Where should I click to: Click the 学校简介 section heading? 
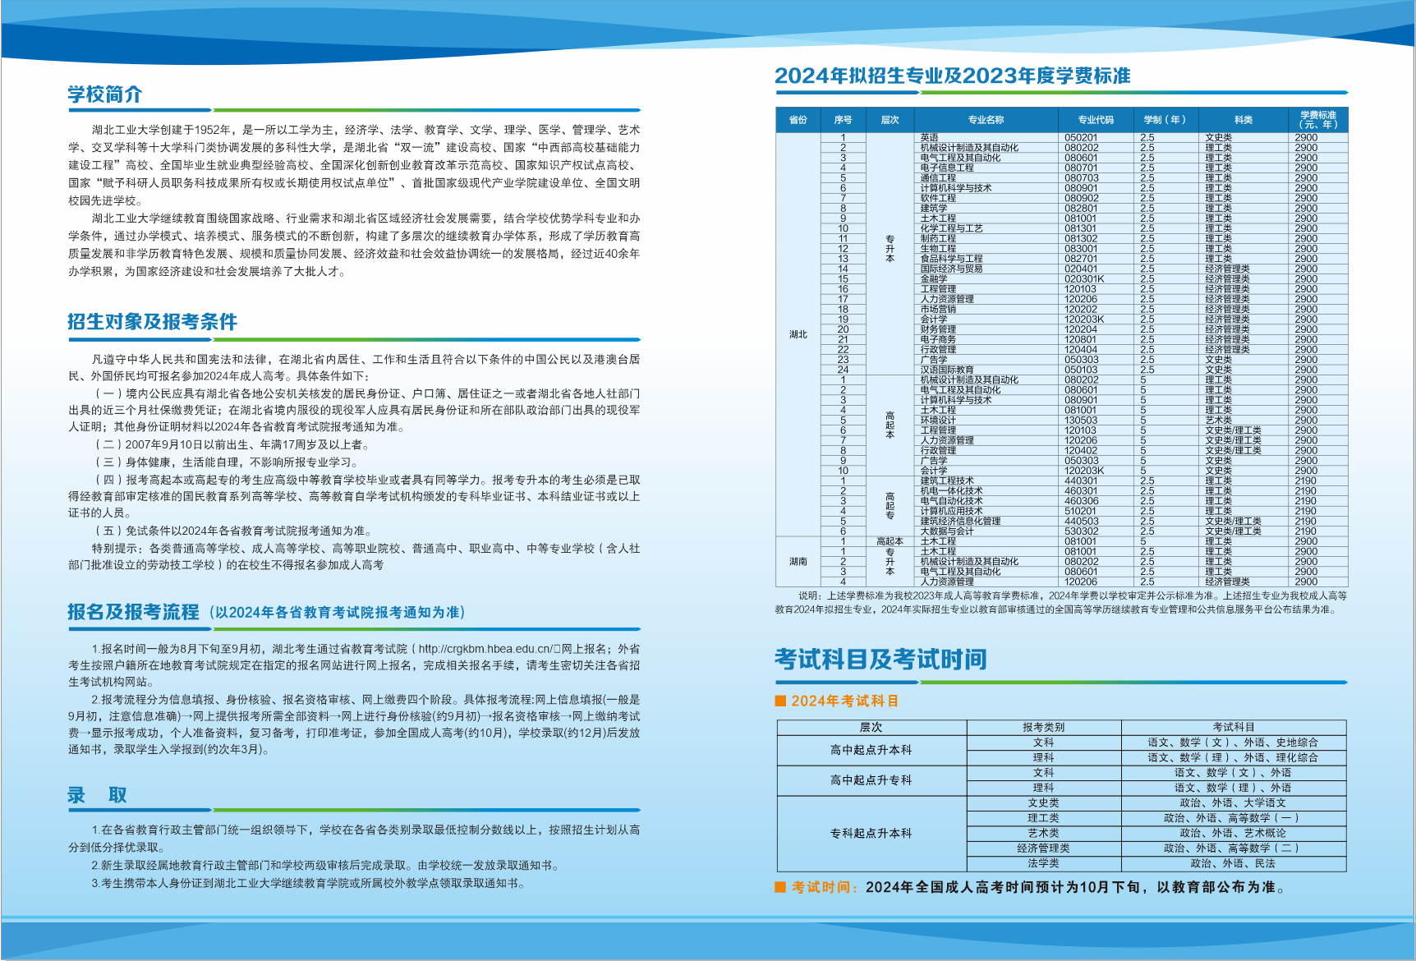[104, 94]
